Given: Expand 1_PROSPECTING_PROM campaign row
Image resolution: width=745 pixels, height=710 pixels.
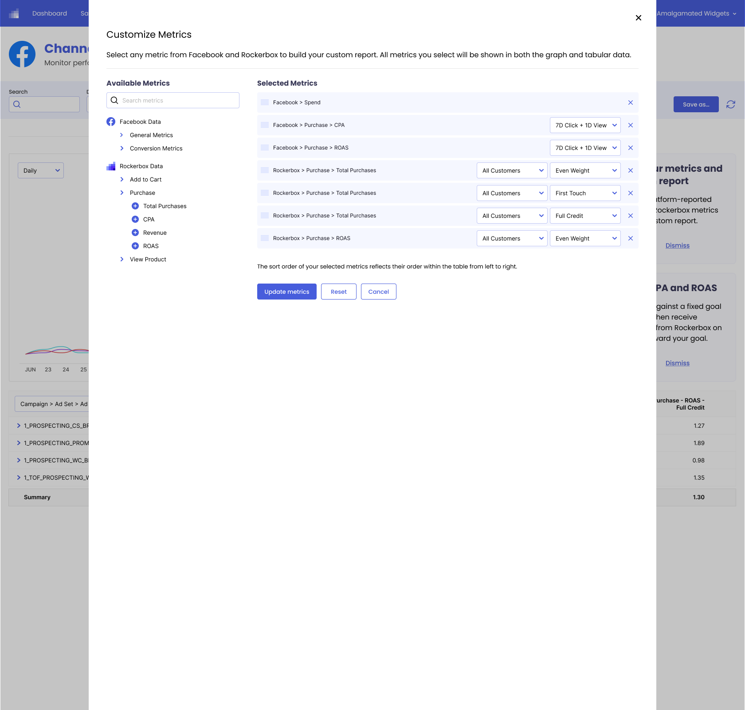Looking at the screenshot, I should pos(19,443).
